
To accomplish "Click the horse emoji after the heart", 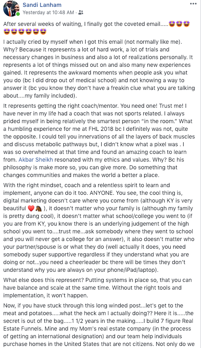I will [x=38, y=208].
